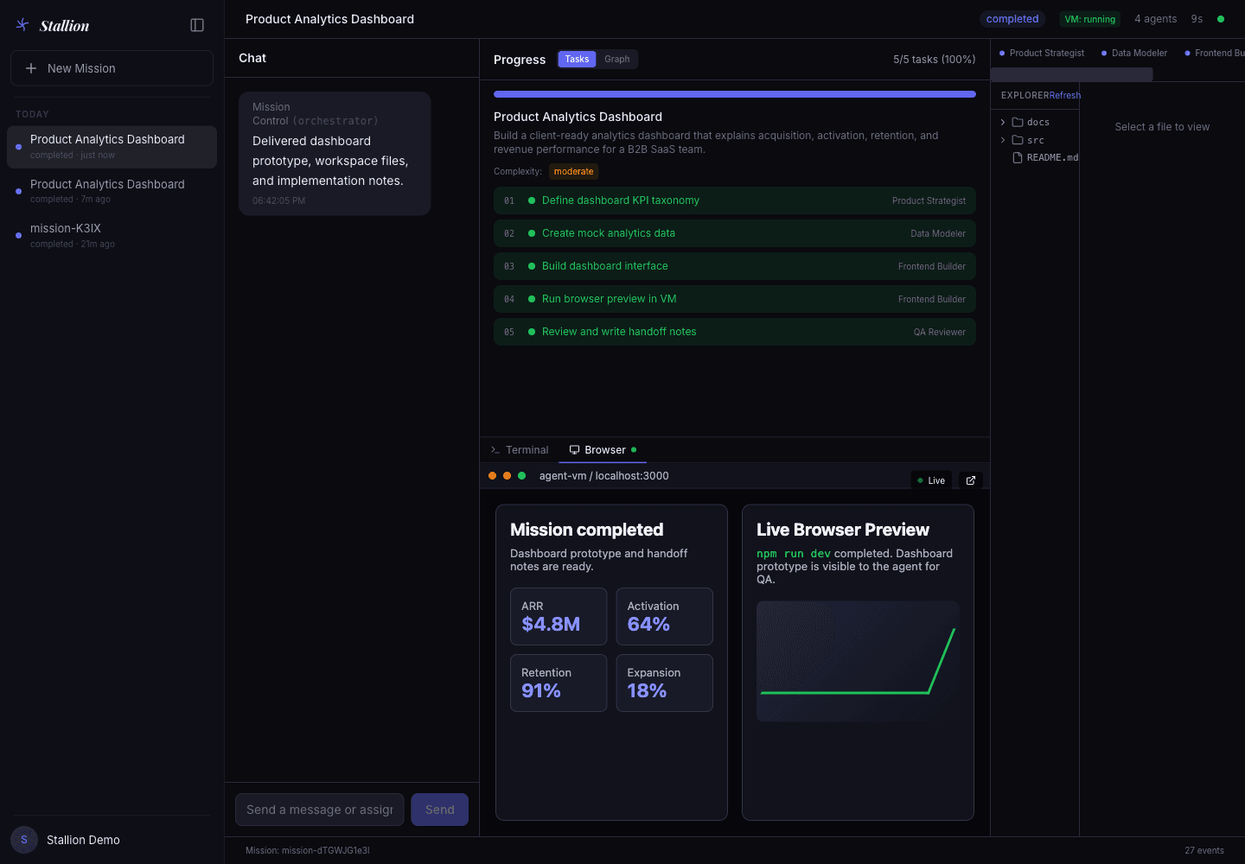Expand the src folder chevron
1245x864 pixels.
click(1003, 140)
